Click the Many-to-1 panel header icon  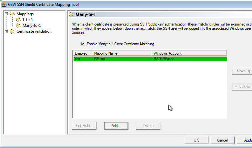(71, 14)
